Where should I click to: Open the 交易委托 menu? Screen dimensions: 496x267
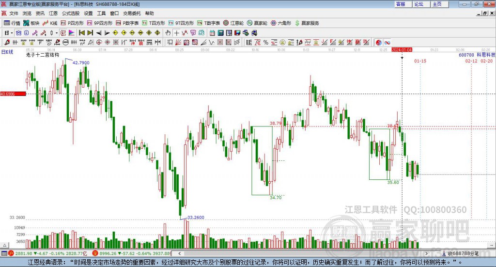tap(132, 13)
